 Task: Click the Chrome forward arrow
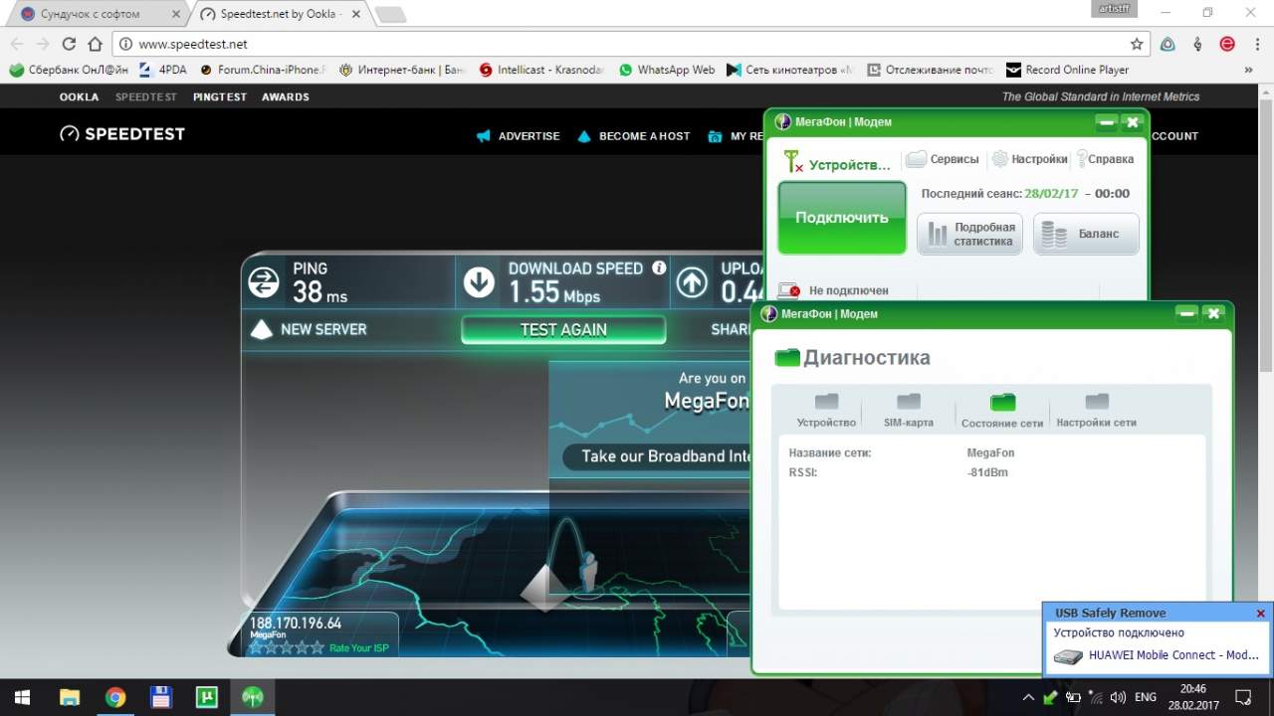pyautogui.click(x=43, y=44)
